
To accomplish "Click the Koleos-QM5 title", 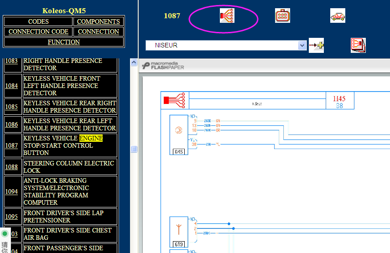I will [x=64, y=10].
